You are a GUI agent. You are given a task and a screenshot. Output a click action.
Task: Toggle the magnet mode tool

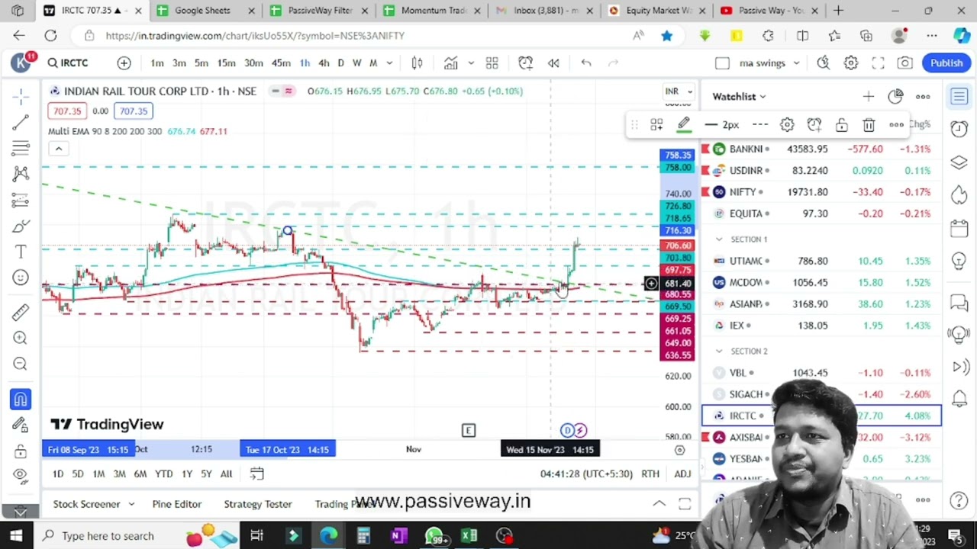[21, 399]
